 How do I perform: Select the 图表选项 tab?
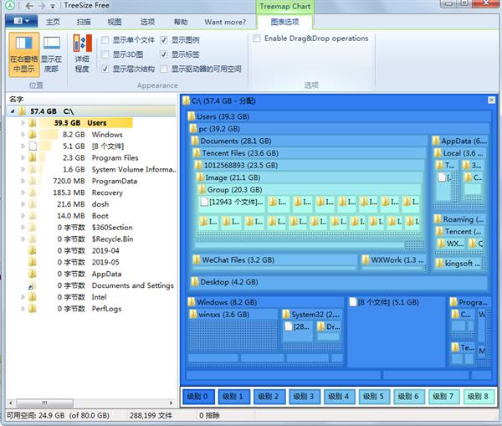284,22
